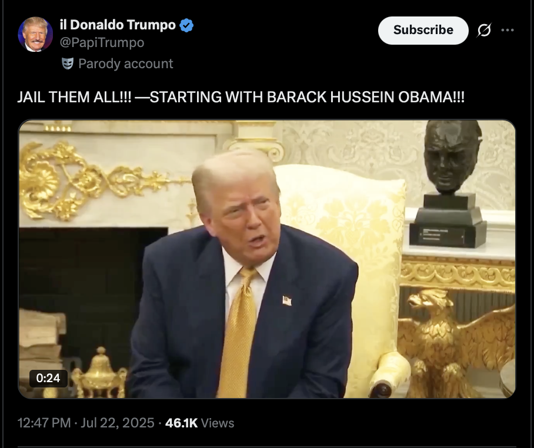Viewport: 534px width, 448px height.
Task: Click the parody account mask icon
Action: (68, 63)
